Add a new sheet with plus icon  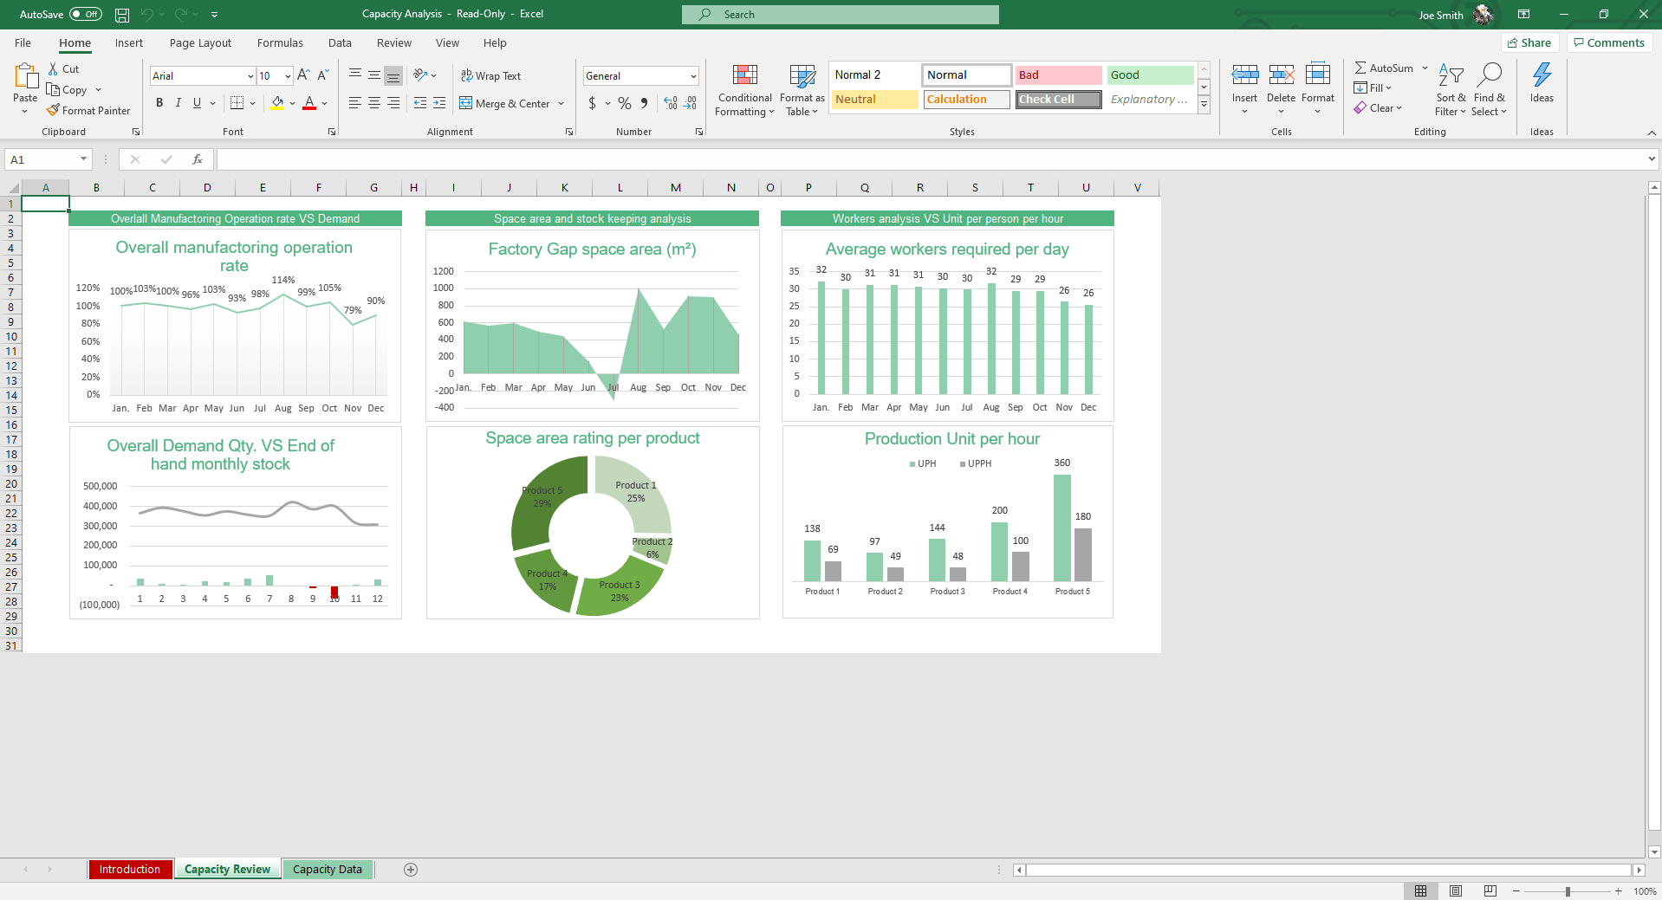(x=411, y=870)
